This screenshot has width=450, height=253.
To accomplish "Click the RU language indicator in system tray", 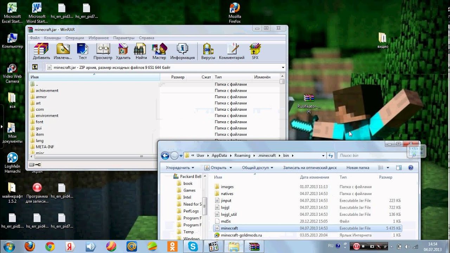I will pos(330,246).
